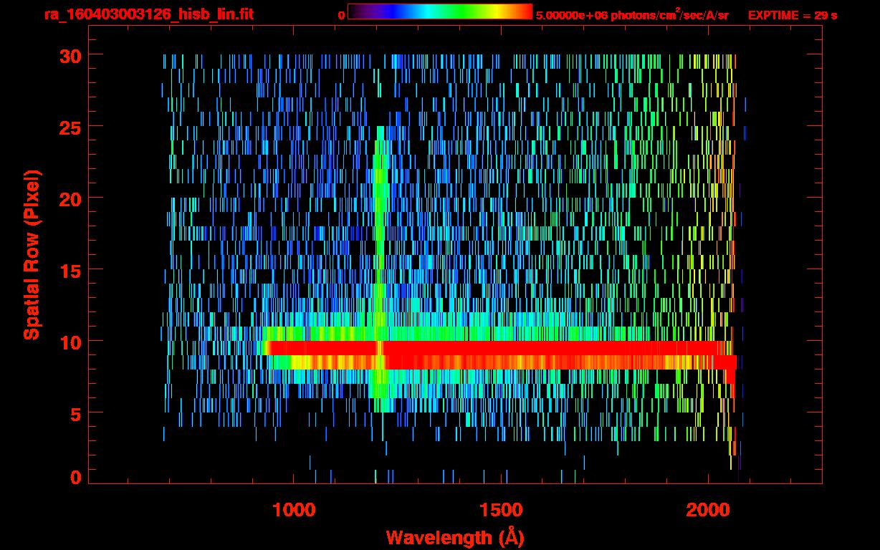
Task: Click the 1000 wavelength tick label
Action: [x=295, y=510]
